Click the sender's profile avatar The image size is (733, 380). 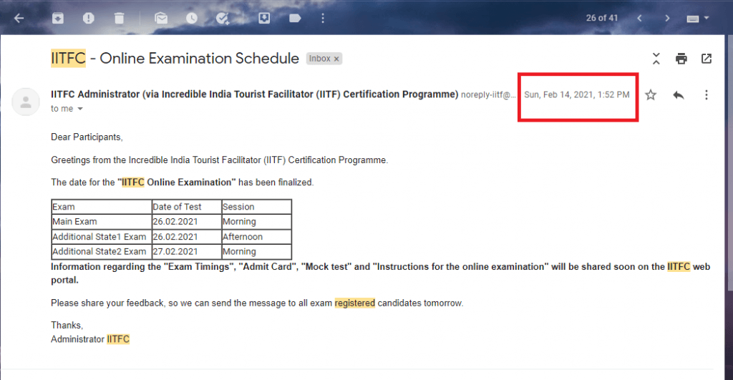tap(26, 102)
